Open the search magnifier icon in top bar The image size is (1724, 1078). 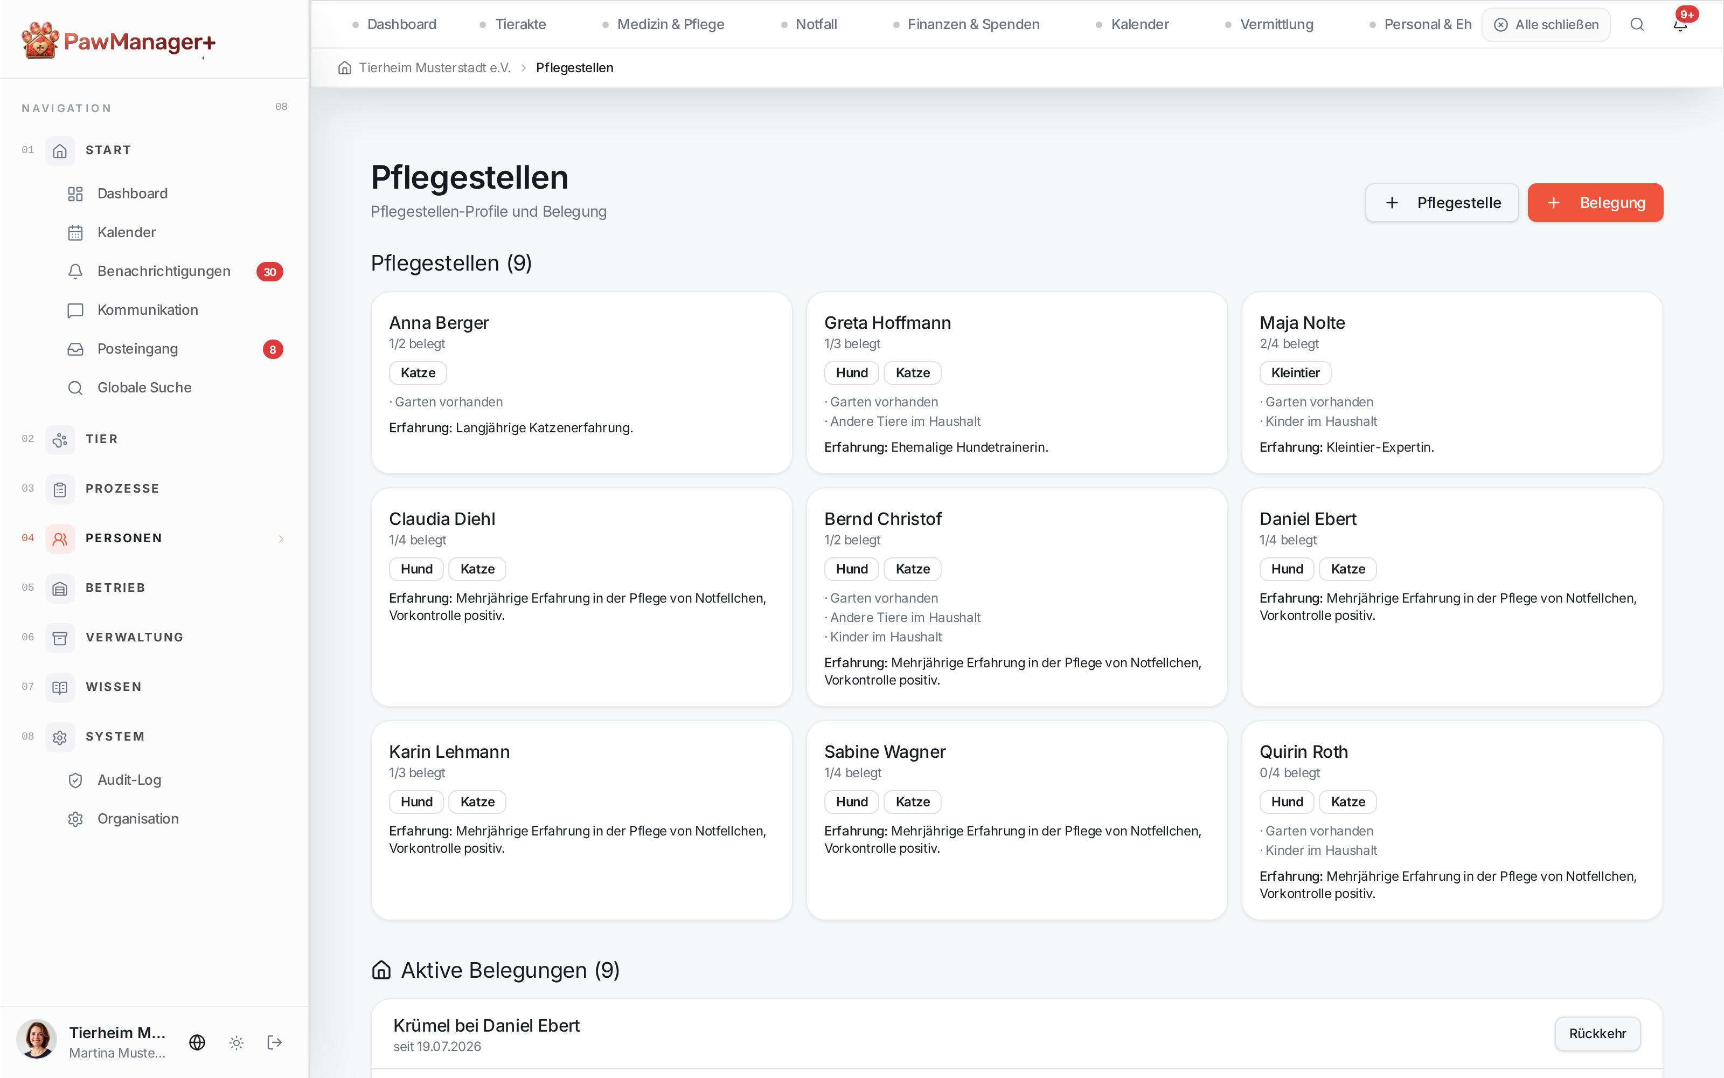coord(1637,24)
